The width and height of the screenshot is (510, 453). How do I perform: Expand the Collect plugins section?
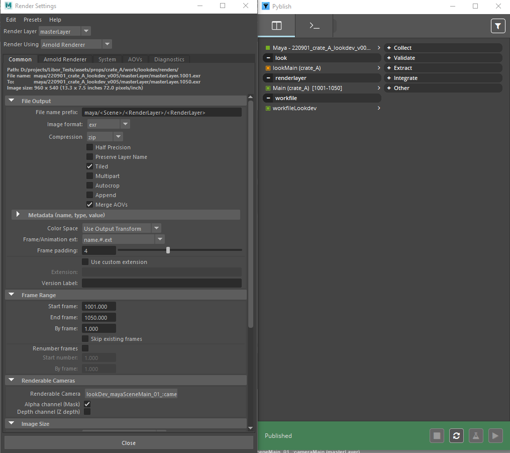point(389,48)
